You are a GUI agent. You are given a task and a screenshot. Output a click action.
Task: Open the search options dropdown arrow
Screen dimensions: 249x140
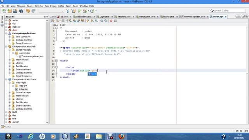(x=213, y=10)
